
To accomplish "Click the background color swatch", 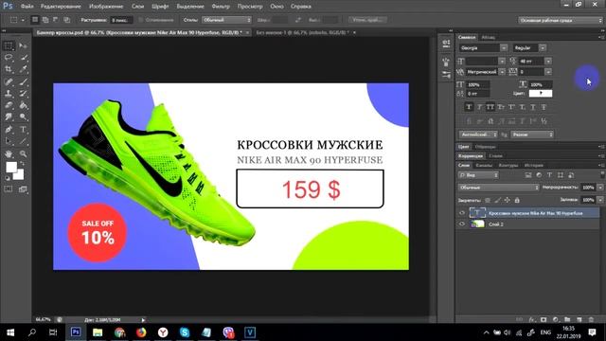I will click(19, 175).
